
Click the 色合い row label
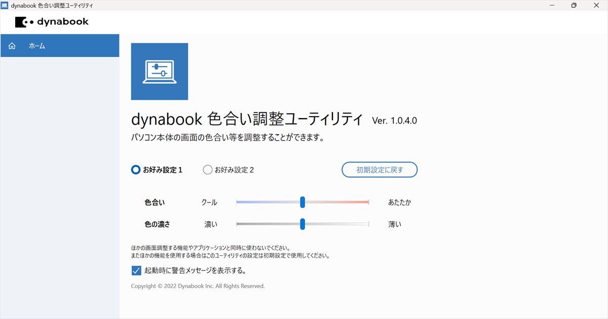point(155,202)
